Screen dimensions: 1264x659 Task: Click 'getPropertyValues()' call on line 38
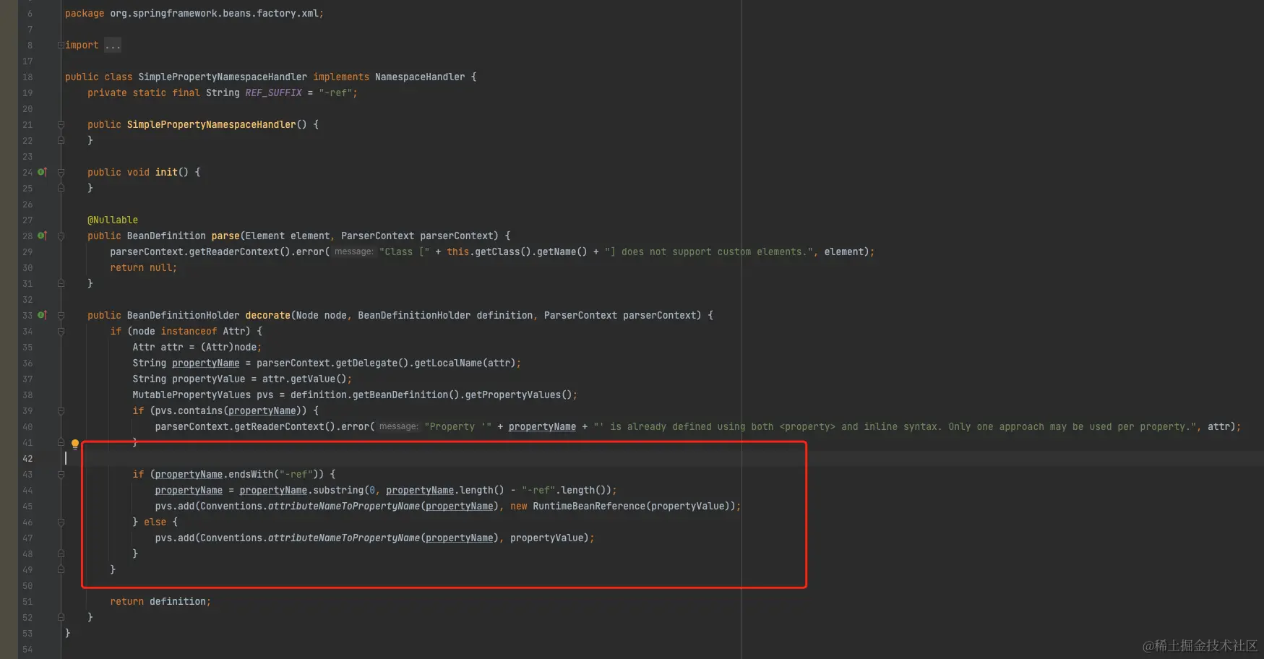(x=518, y=395)
